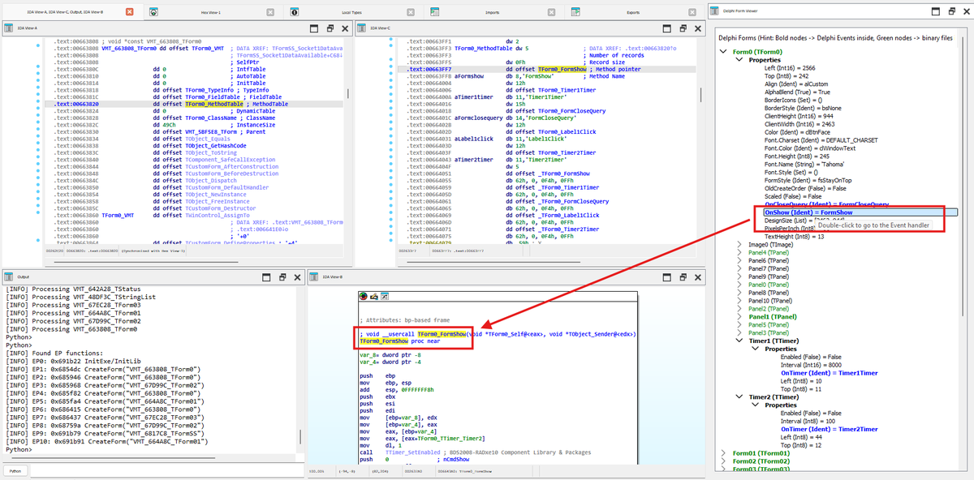
Task: Open the Local Types tab
Action: (x=351, y=13)
